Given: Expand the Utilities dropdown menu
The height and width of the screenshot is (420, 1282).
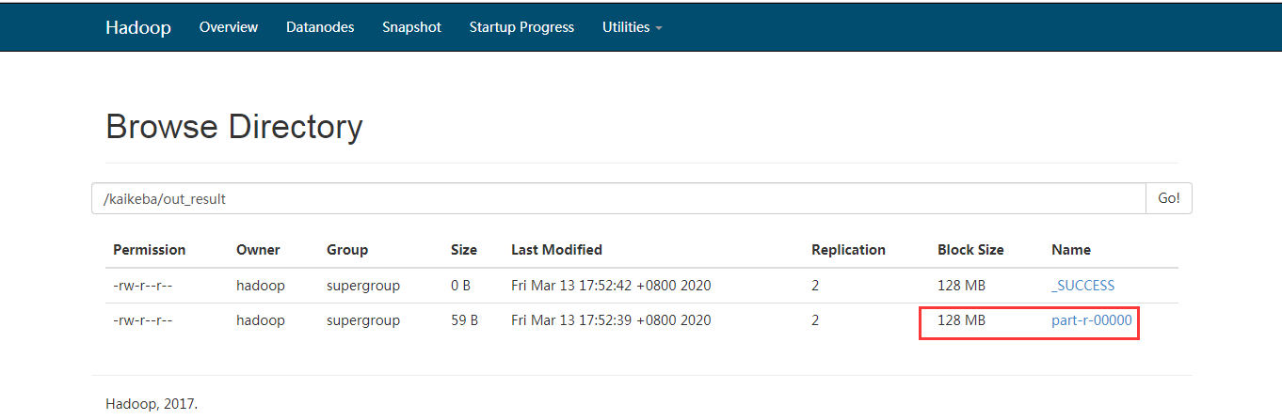Looking at the screenshot, I should click(x=632, y=27).
